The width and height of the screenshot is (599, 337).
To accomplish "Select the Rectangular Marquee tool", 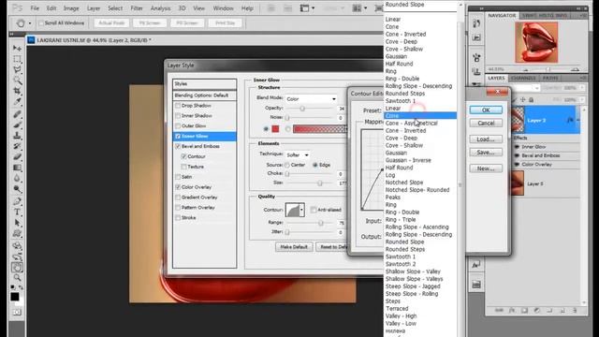I will pos(17,59).
